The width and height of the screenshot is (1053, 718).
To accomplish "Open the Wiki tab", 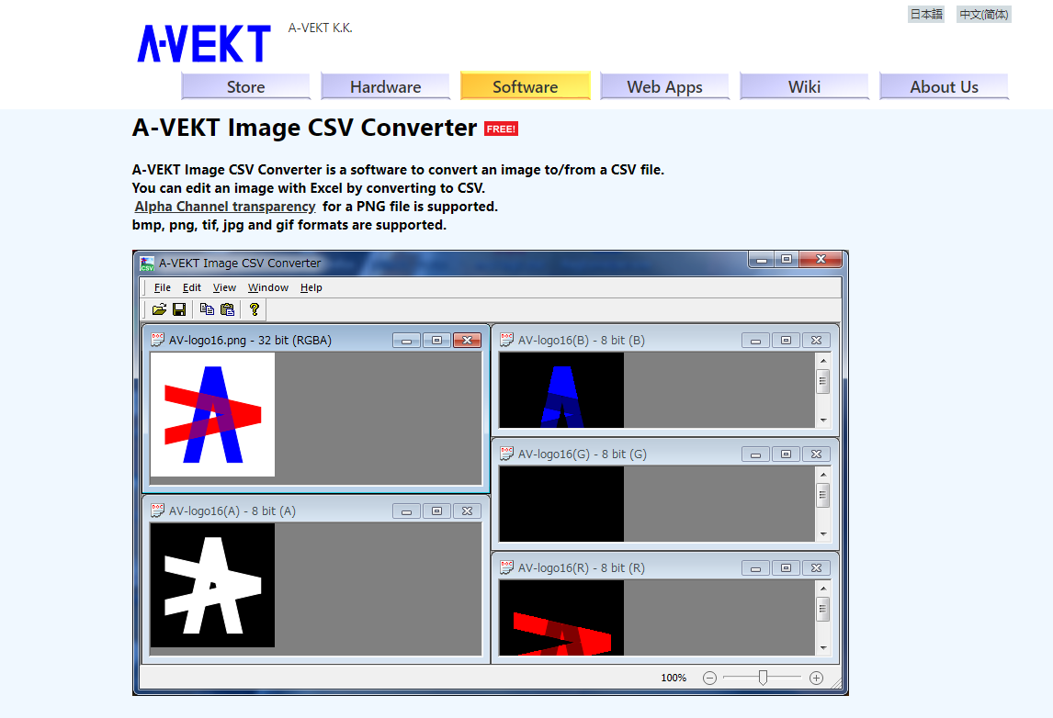I will tap(805, 86).
